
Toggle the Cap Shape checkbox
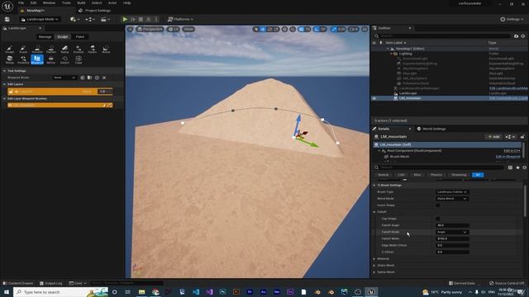(438, 219)
